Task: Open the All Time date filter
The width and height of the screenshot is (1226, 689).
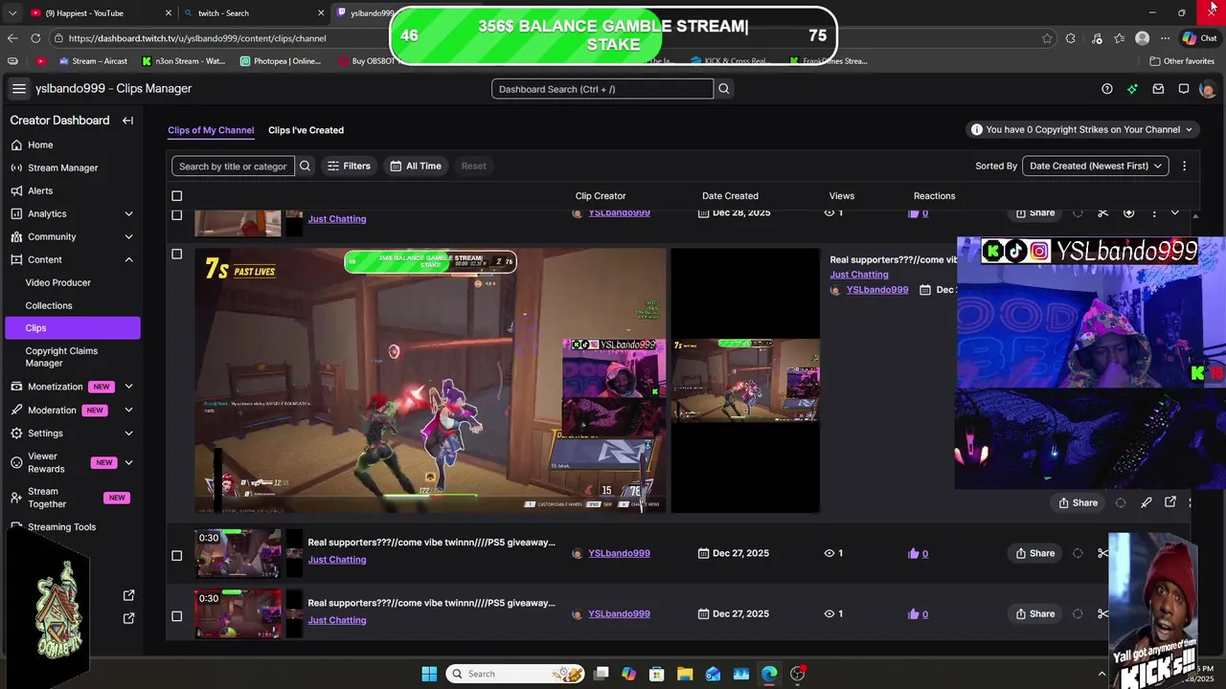Action: pyautogui.click(x=416, y=166)
